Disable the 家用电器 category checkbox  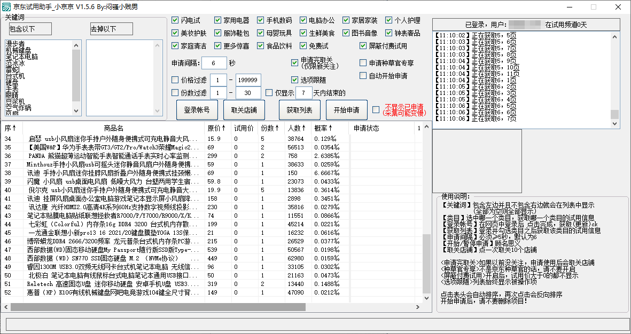(217, 20)
